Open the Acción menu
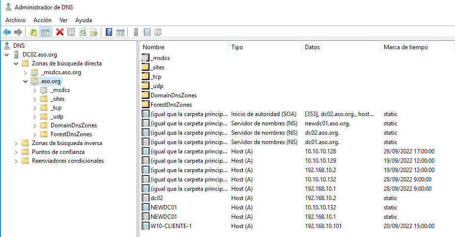Viewport: 455px width, 237px height. click(x=42, y=20)
